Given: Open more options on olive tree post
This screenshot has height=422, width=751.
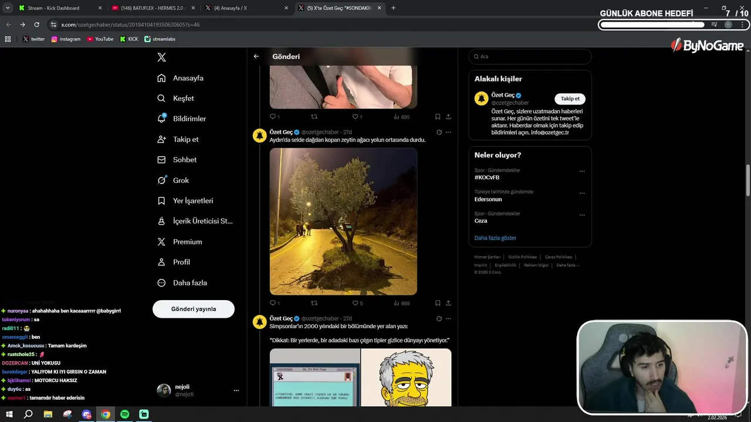Looking at the screenshot, I should [x=448, y=132].
